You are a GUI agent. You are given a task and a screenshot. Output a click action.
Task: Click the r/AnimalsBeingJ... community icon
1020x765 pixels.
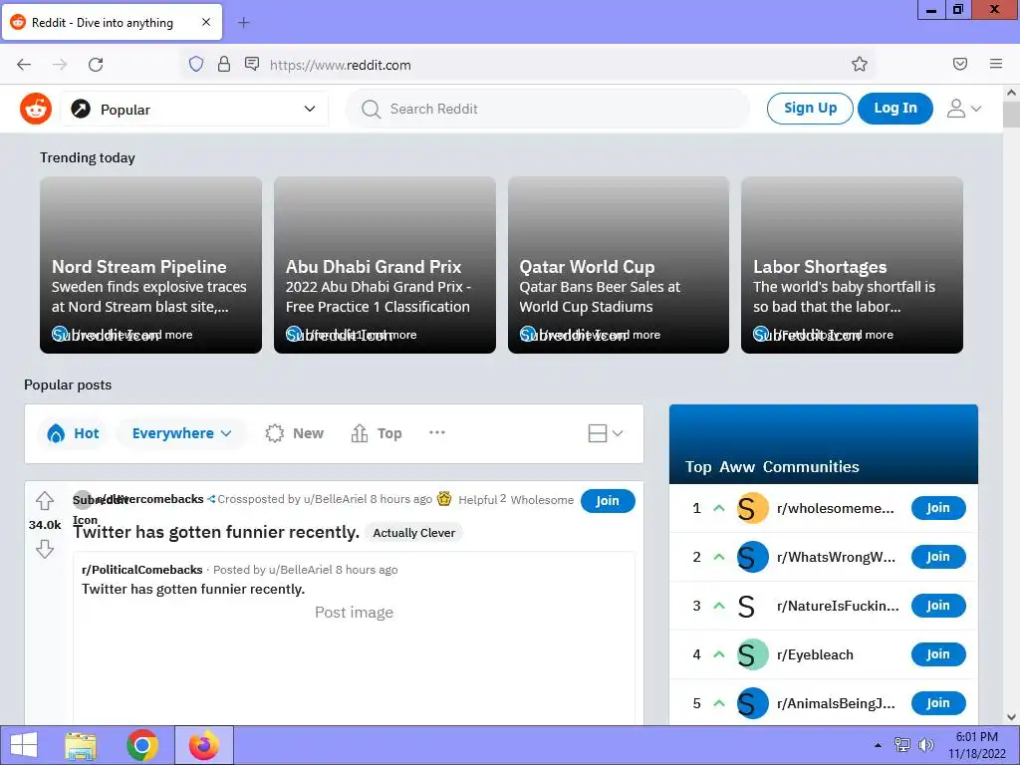753,703
